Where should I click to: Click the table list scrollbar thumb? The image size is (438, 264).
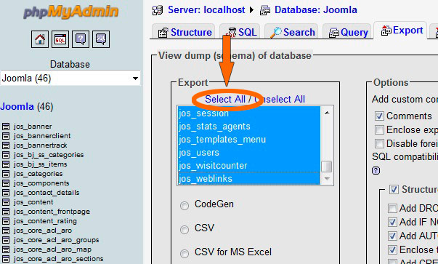(327, 167)
